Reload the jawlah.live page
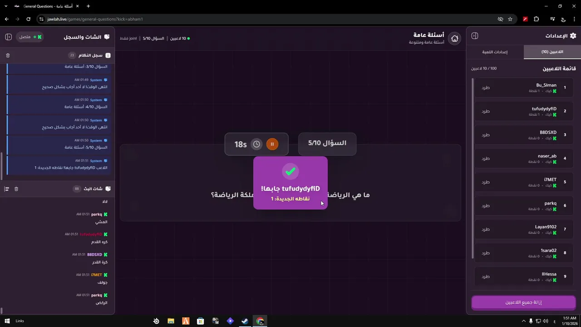The height and width of the screenshot is (327, 581). point(28,19)
